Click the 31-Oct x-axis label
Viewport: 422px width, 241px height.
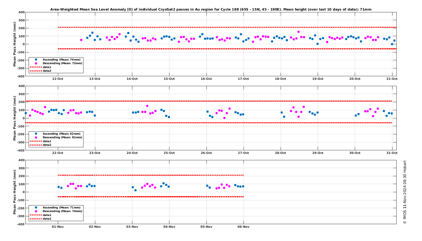click(x=392, y=153)
